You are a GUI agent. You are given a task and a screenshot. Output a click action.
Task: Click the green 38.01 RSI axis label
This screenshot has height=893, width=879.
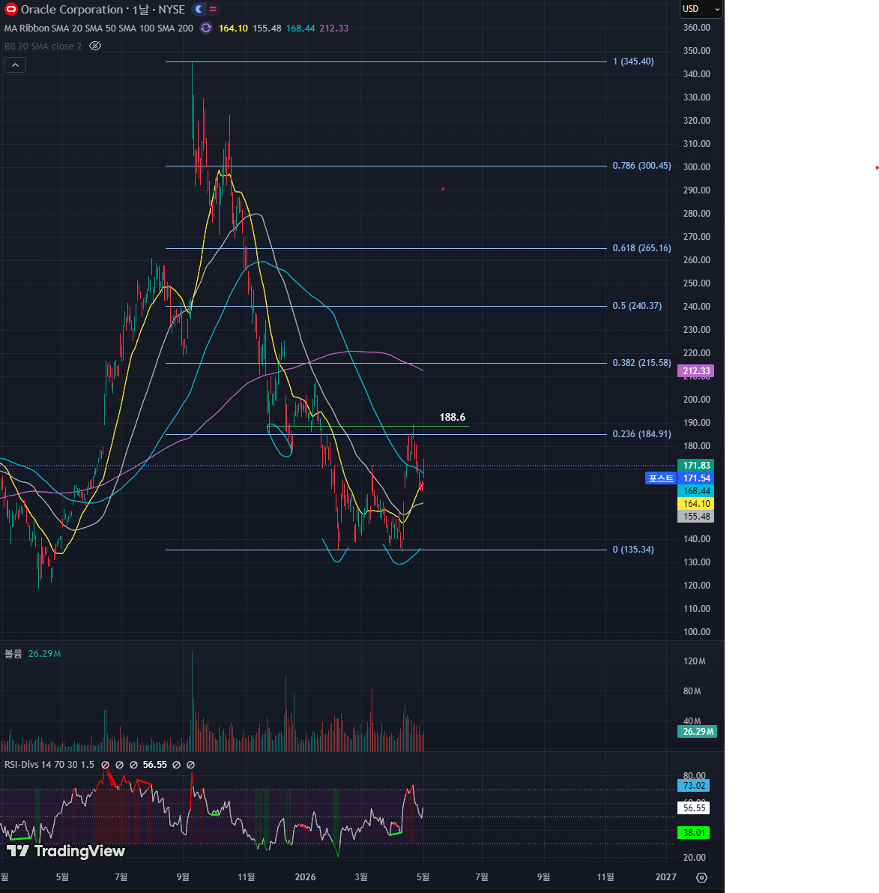click(x=693, y=832)
